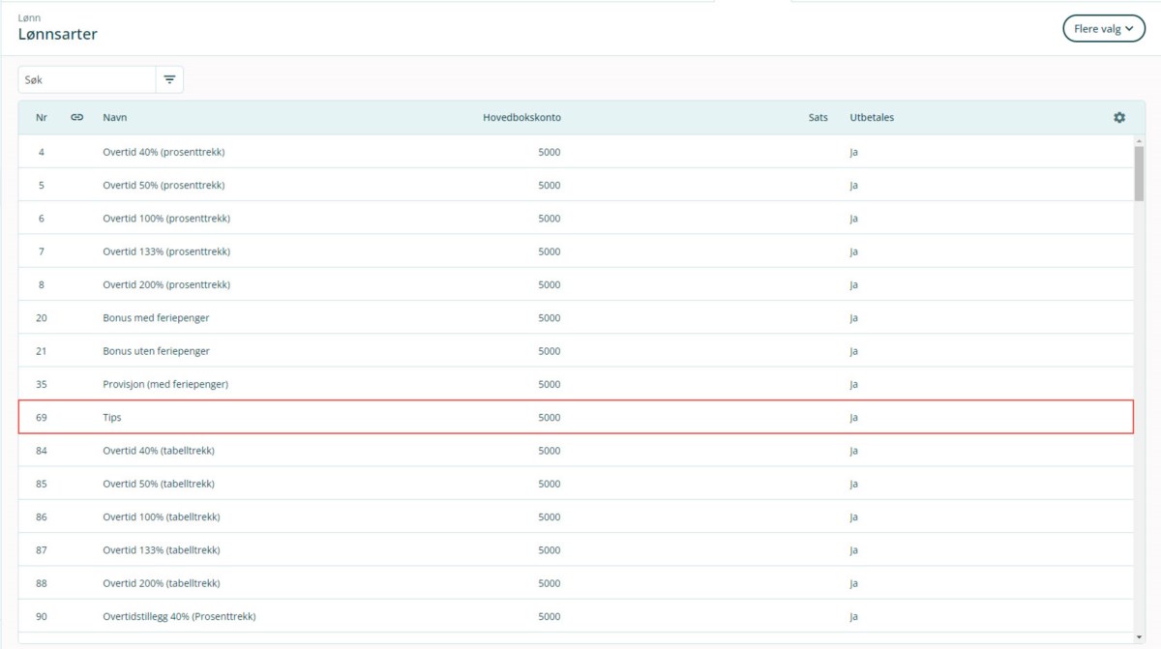
Task: Expand the Flere valg dropdown
Action: point(1104,29)
